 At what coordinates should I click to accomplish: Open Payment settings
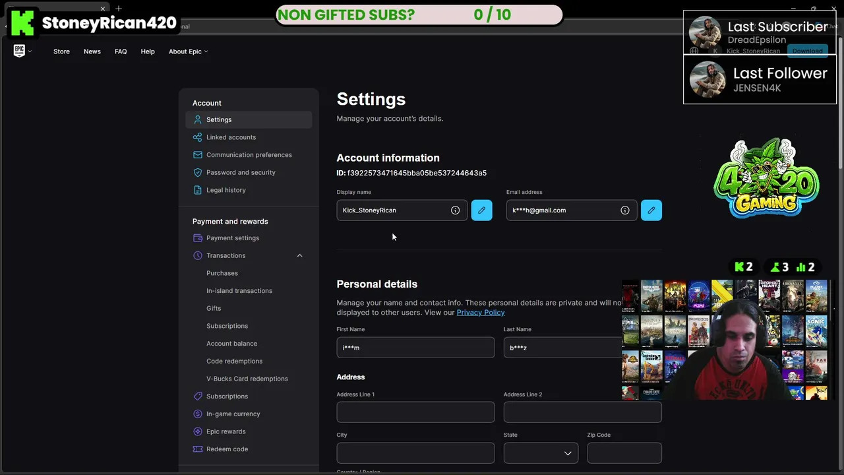232,238
